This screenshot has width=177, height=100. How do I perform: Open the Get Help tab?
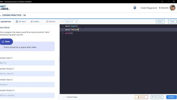(x=21, y=22)
